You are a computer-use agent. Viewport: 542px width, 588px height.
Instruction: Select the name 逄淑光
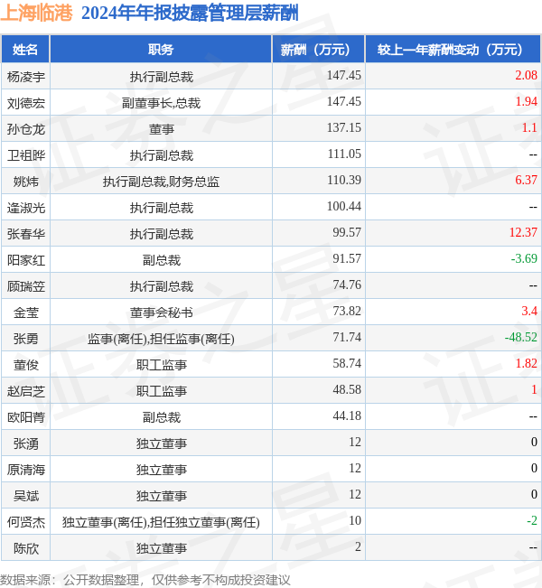point(26,208)
